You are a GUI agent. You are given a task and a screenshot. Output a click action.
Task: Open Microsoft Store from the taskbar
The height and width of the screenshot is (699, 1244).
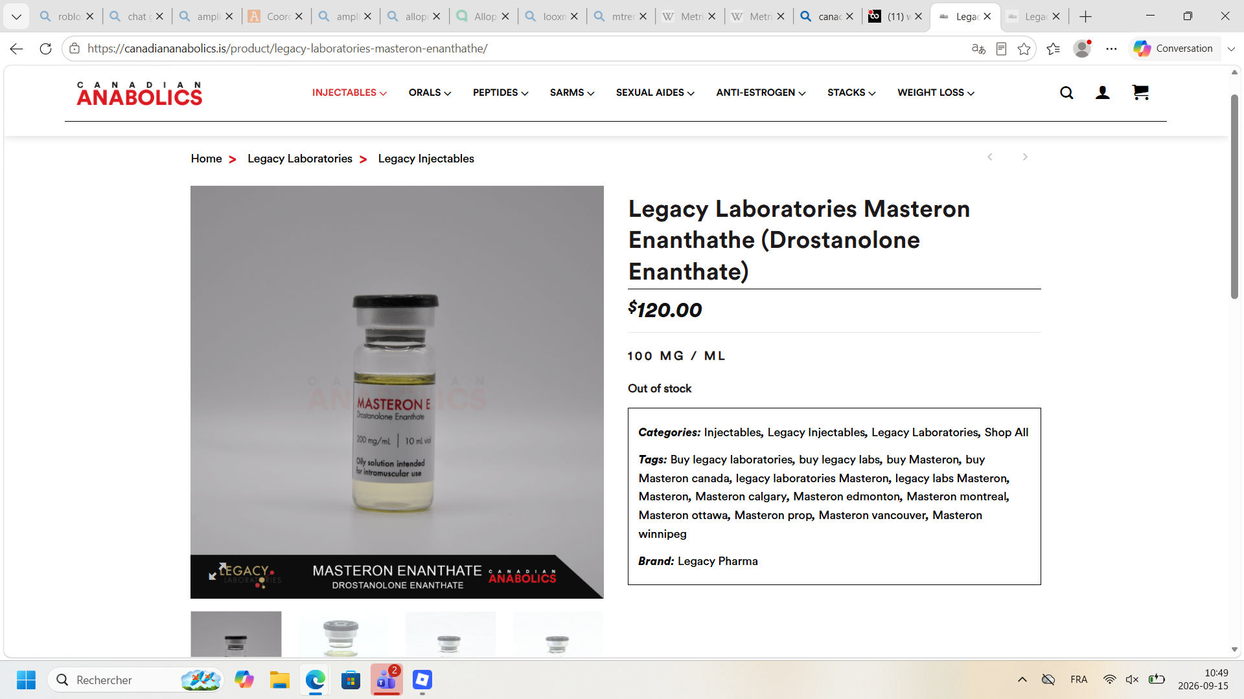pyautogui.click(x=351, y=680)
